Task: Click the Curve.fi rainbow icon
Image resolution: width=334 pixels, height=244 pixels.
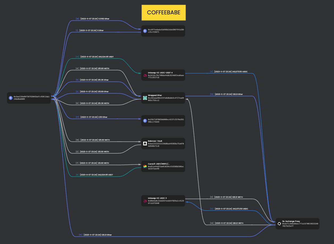Action: [145, 166]
